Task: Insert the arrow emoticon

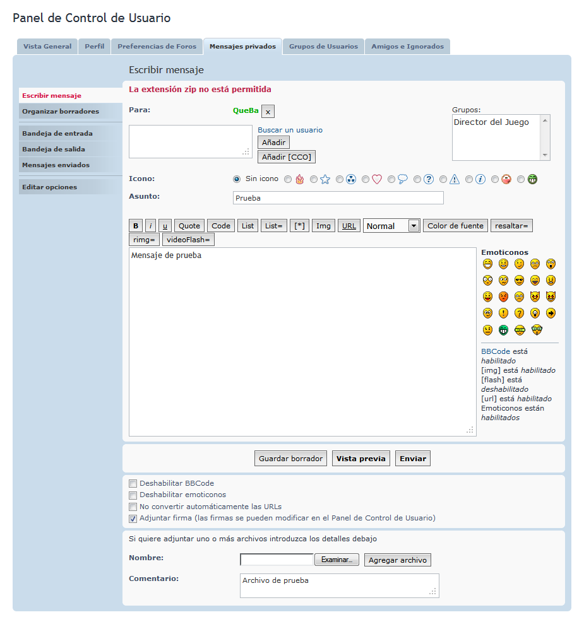Action: coord(551,313)
